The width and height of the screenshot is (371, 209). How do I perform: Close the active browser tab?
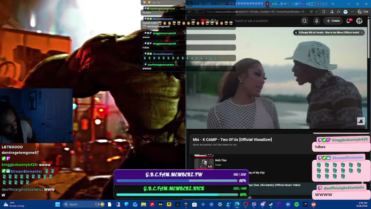(267, 4)
